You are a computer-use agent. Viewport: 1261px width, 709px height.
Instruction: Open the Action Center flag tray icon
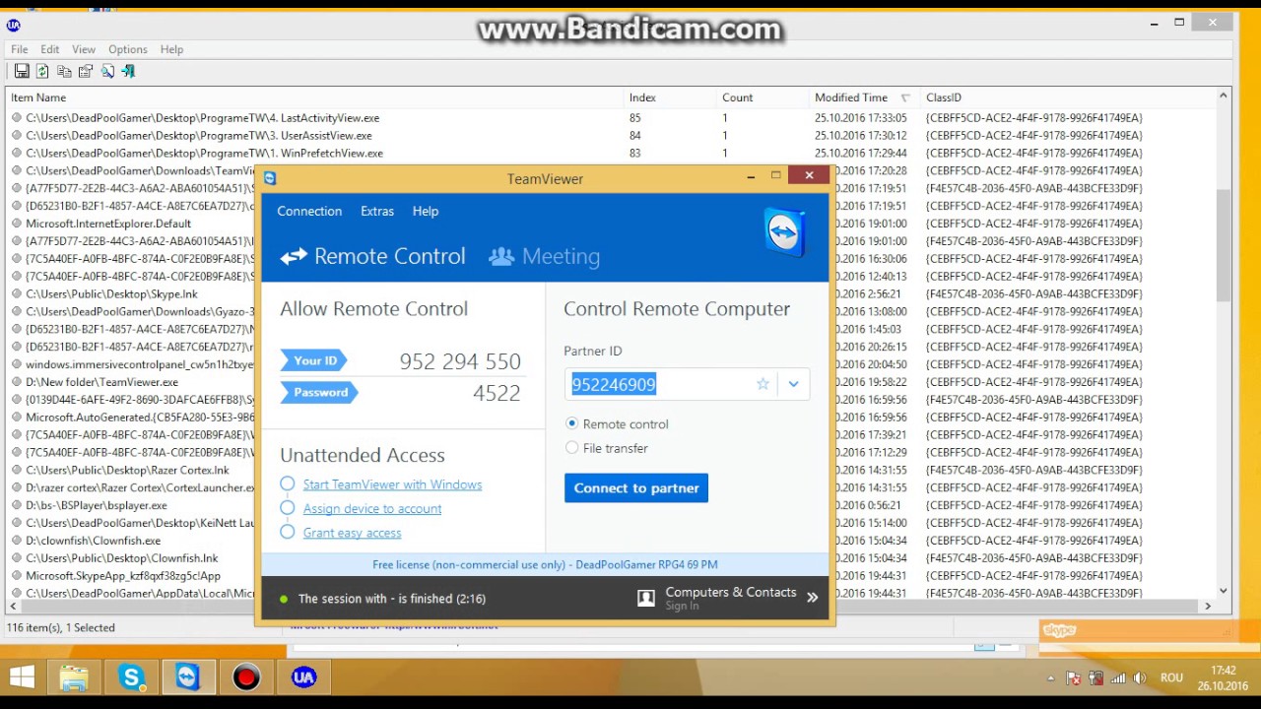[1074, 677]
